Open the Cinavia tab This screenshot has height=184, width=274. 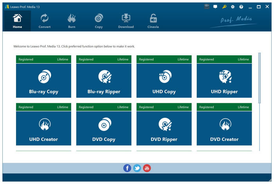pyautogui.click(x=153, y=21)
